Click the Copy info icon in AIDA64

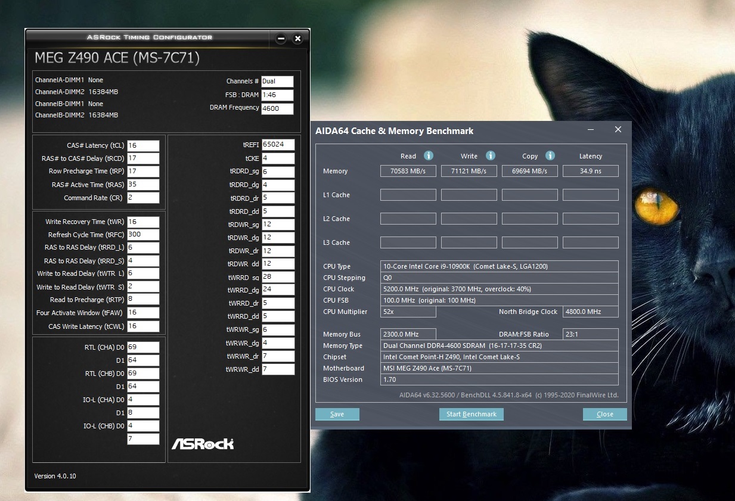(x=550, y=155)
